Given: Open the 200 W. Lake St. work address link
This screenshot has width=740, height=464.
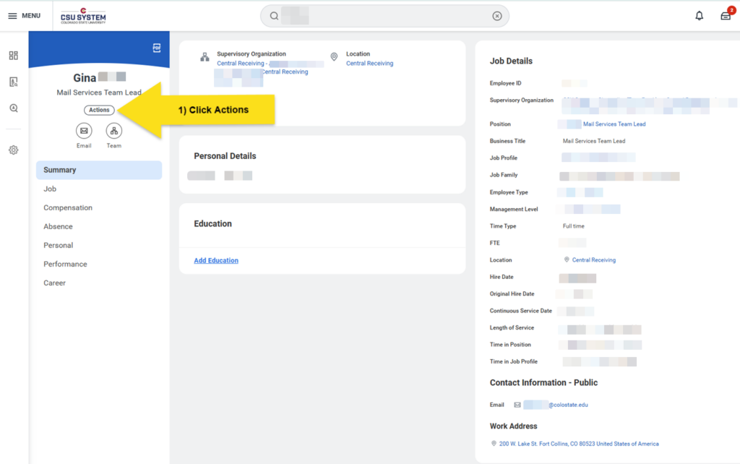Looking at the screenshot, I should [579, 444].
